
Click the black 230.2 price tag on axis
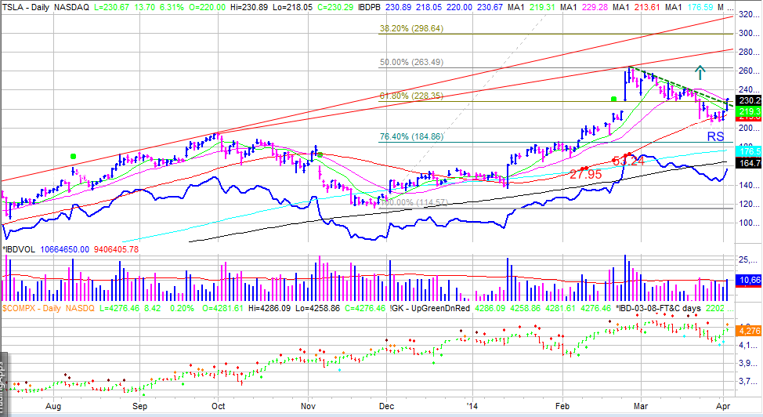coord(750,100)
